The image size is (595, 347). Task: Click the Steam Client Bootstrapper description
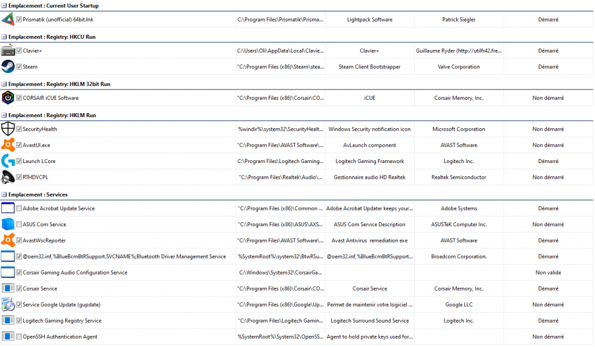370,66
